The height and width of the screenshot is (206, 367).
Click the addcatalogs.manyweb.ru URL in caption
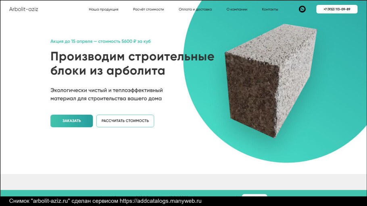click(x=161, y=201)
